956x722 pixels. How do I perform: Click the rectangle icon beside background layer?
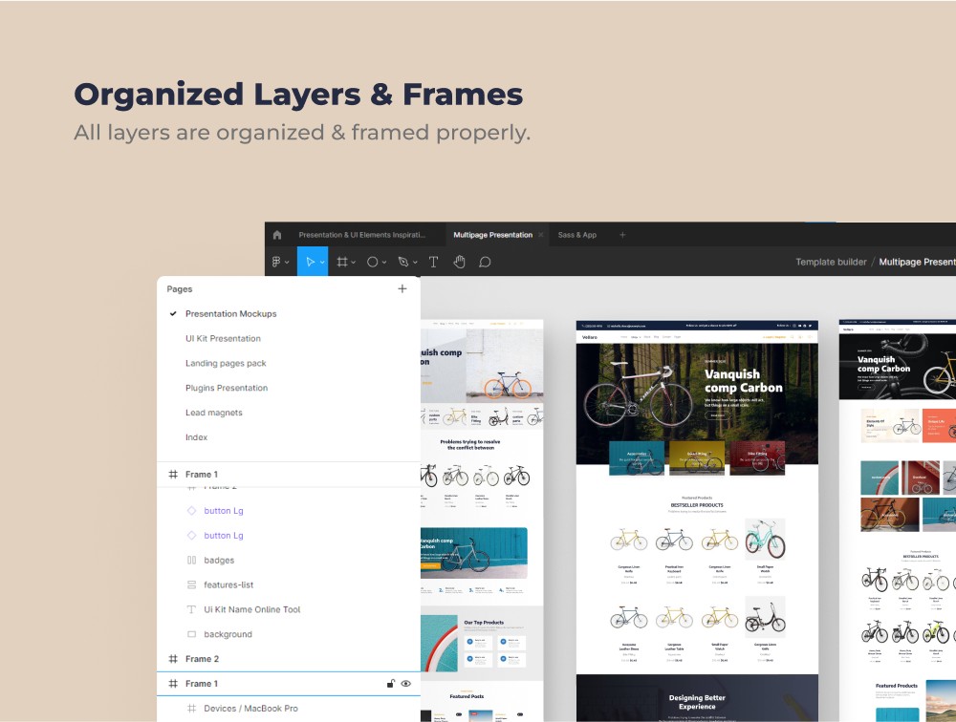(x=191, y=634)
